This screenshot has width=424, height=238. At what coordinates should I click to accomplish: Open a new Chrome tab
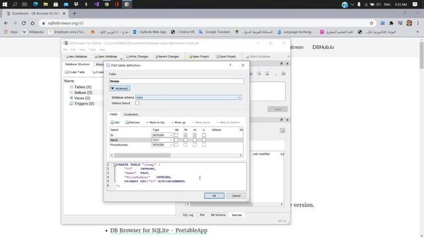(x=74, y=13)
